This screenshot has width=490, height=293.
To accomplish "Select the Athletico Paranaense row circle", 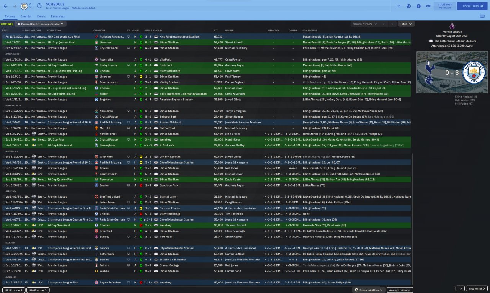I will [x=4, y=37].
